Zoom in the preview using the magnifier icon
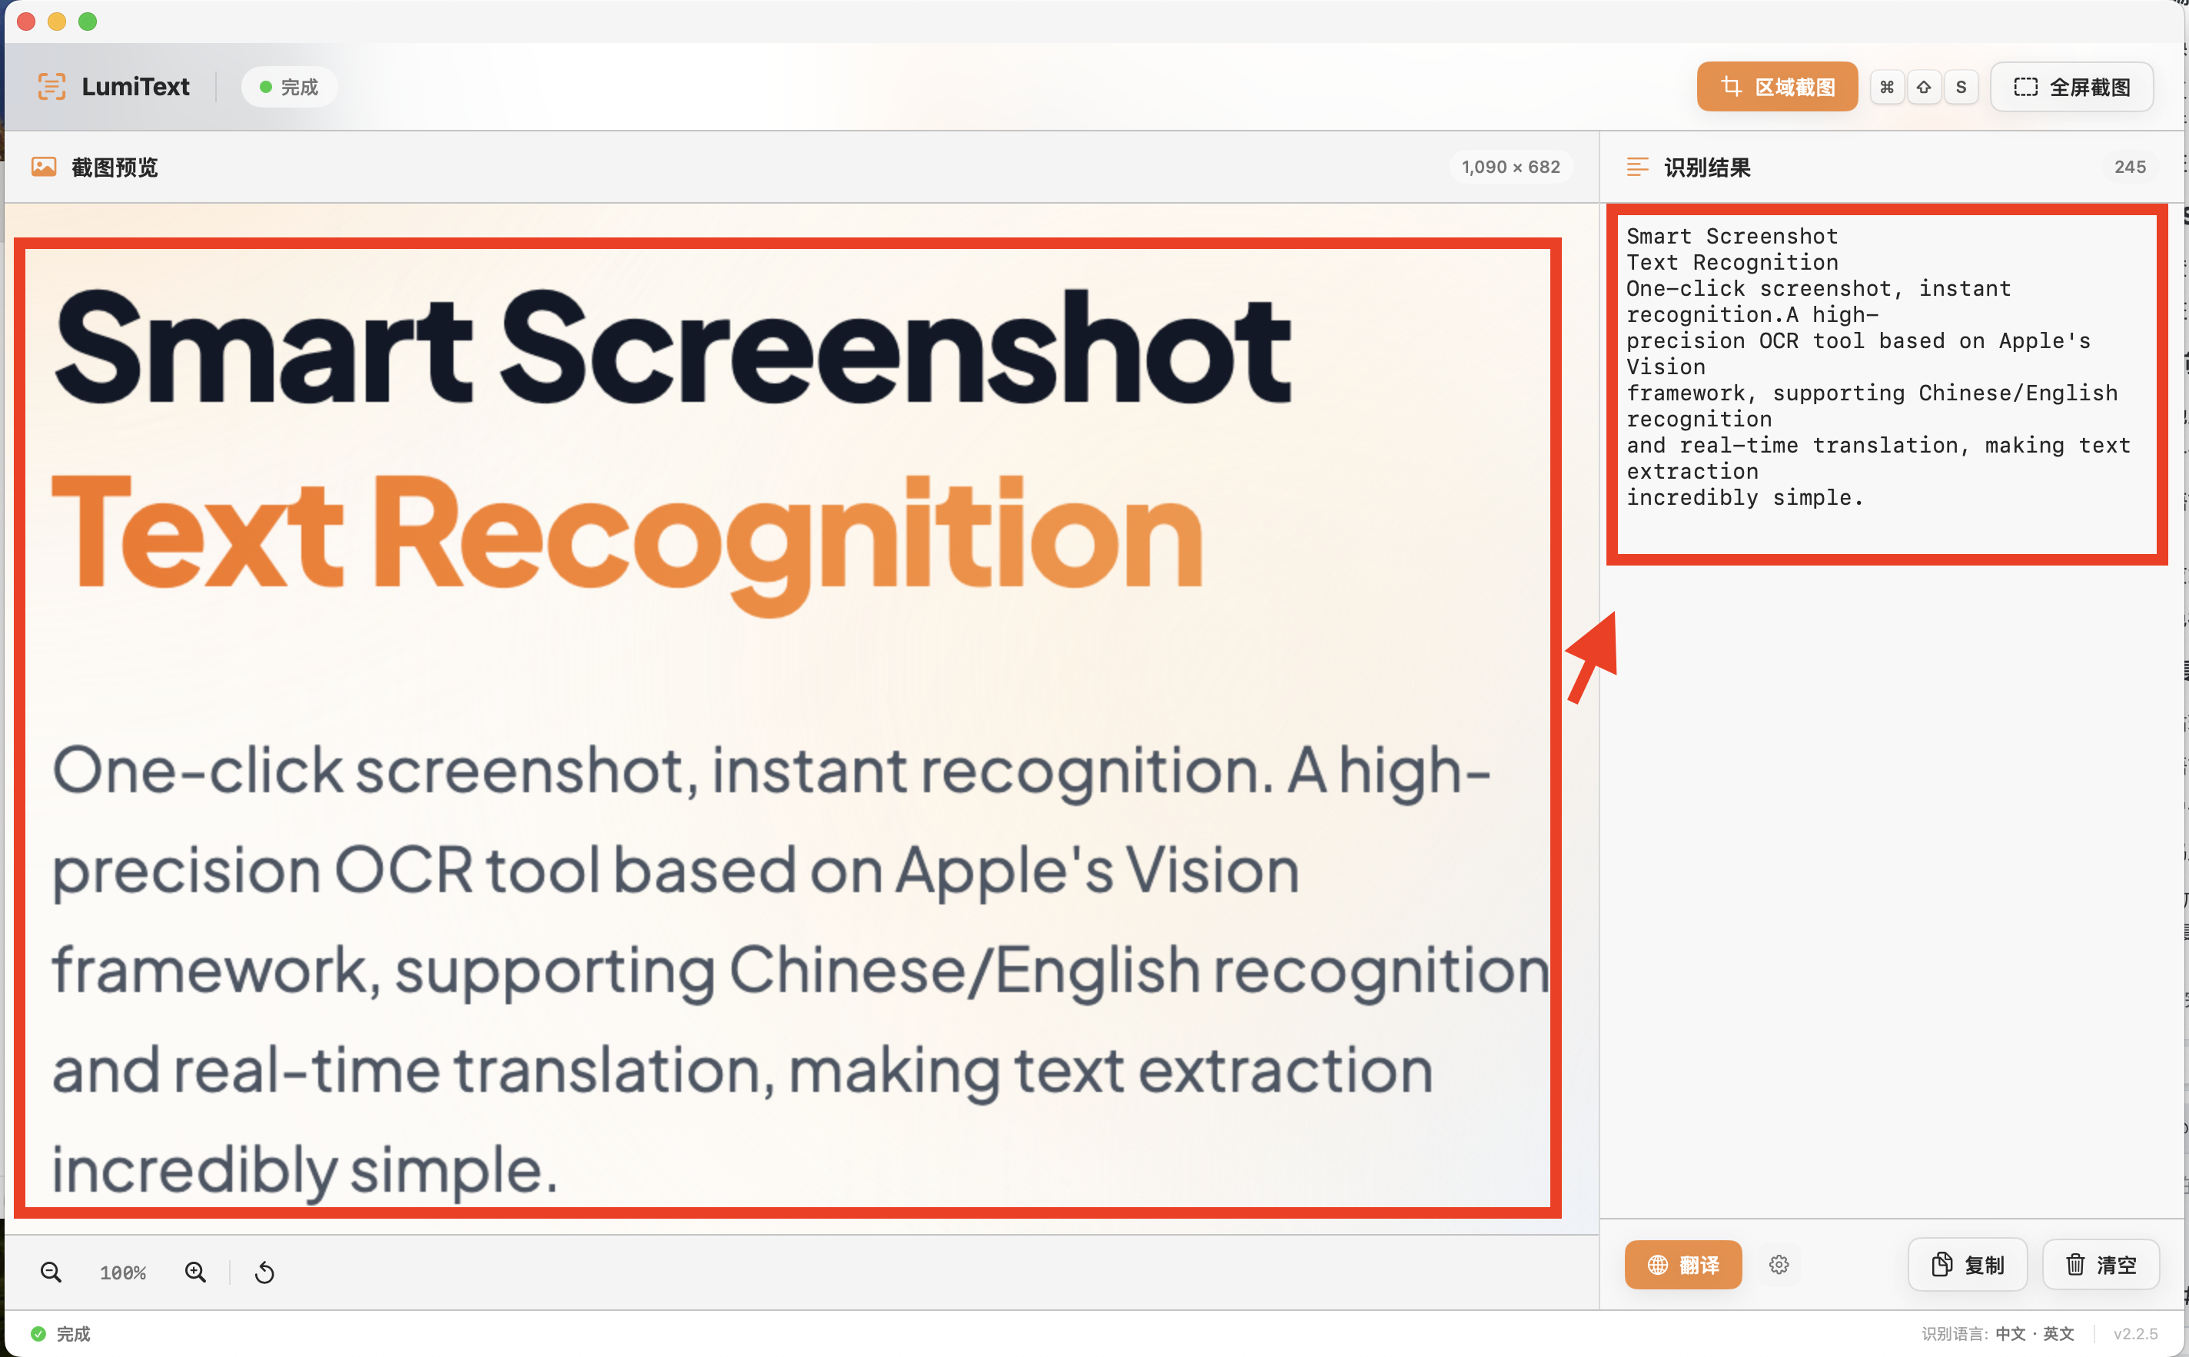 point(194,1272)
